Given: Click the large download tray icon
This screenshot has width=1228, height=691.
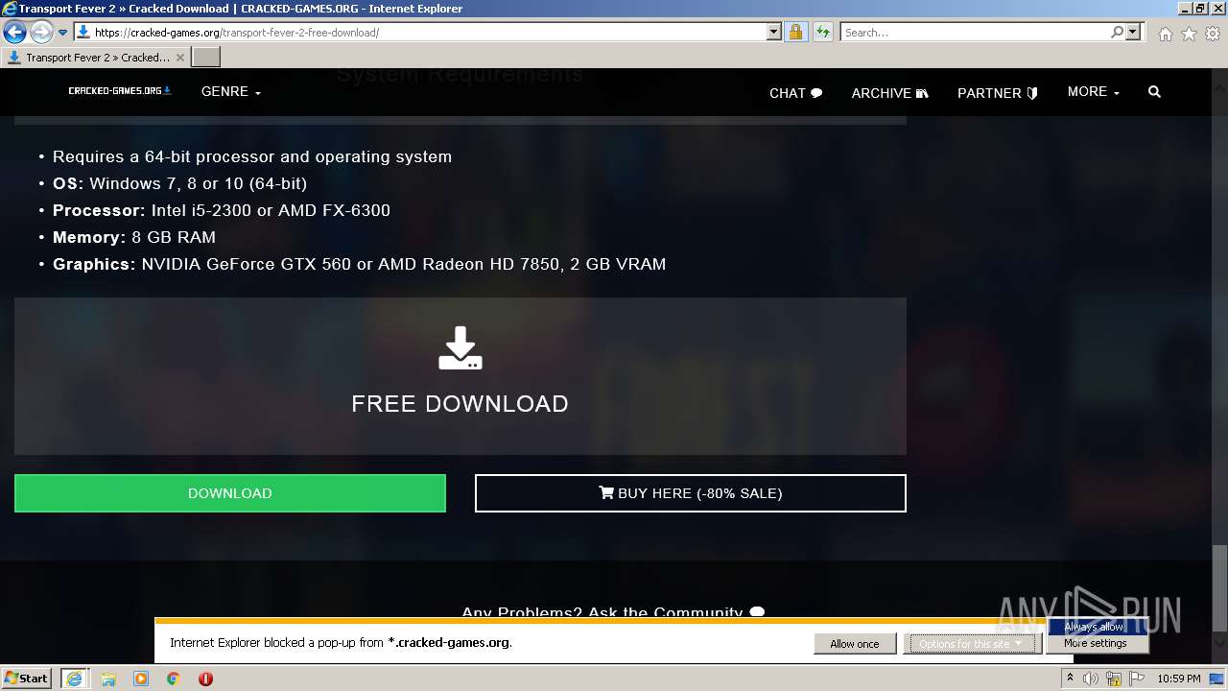Looking at the screenshot, I should [460, 347].
